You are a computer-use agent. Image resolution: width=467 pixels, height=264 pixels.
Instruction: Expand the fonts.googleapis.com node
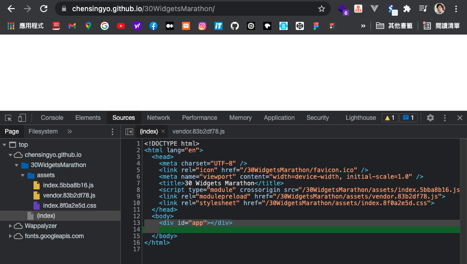(x=10, y=236)
